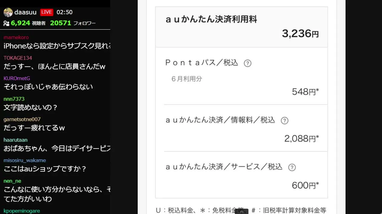Screen dimensions: 382x214
Task: Select username TOKAGE134 in chat
Action: click(x=18, y=58)
